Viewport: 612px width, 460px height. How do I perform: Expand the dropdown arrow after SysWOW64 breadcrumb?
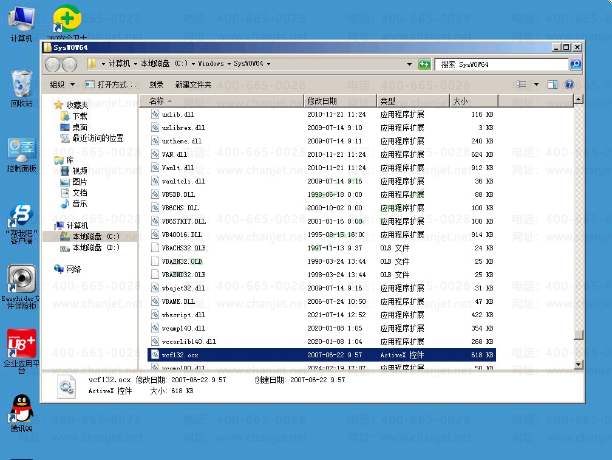click(268, 64)
